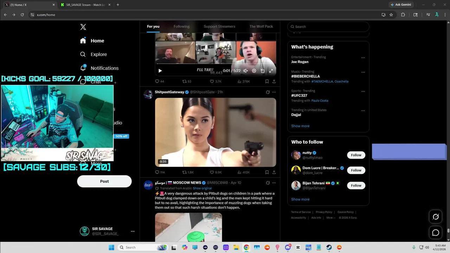This screenshot has width=450, height=253.
Task: Repost the post with 1.8K reposts
Action: (x=188, y=172)
